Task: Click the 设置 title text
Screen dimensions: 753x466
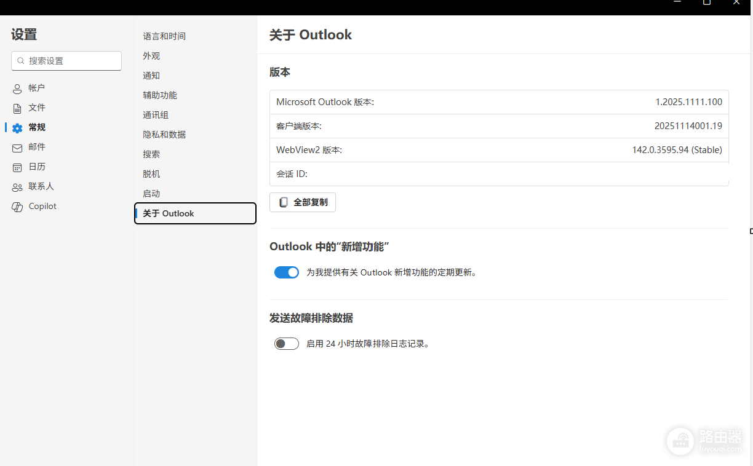Action: [x=24, y=34]
